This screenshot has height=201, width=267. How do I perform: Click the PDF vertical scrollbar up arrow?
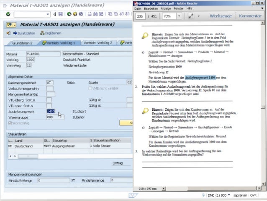[262, 23]
